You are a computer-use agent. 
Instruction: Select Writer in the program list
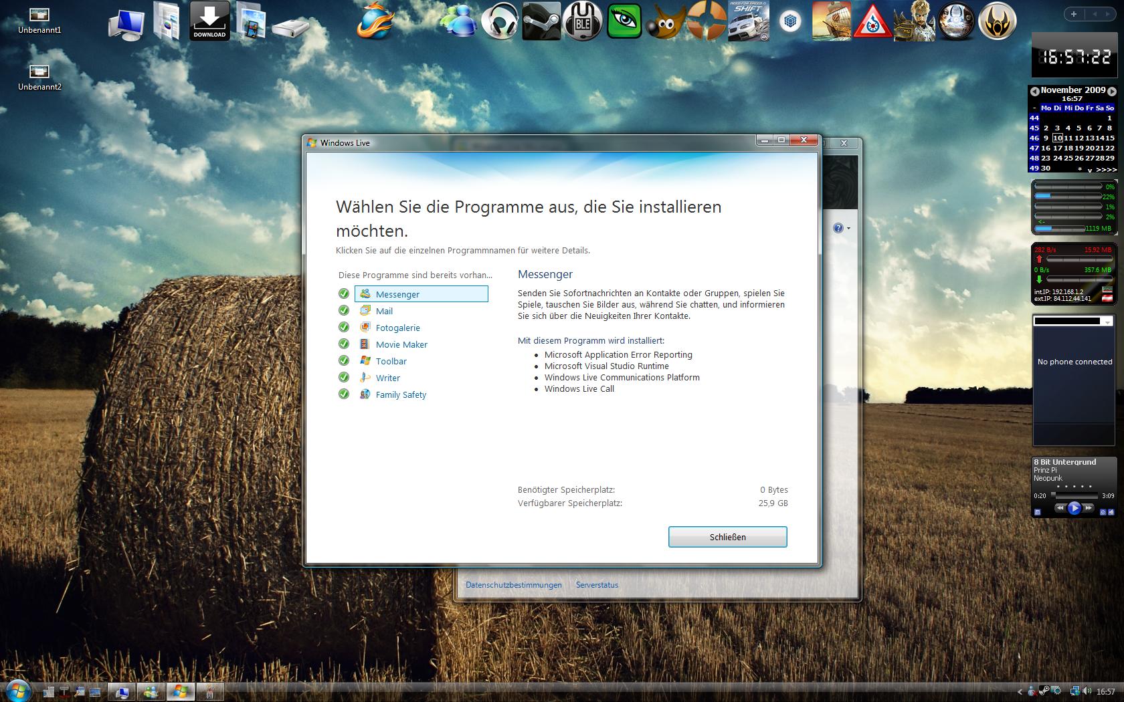pos(387,378)
